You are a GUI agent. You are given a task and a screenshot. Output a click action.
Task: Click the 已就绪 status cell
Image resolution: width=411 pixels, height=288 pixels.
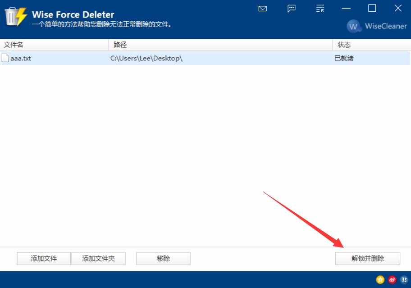click(344, 58)
